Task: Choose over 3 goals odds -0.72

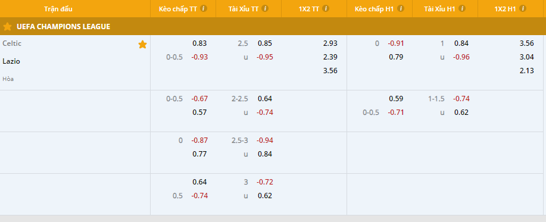Action: pyautogui.click(x=265, y=182)
